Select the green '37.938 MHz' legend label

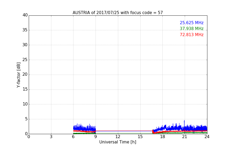point(192,28)
